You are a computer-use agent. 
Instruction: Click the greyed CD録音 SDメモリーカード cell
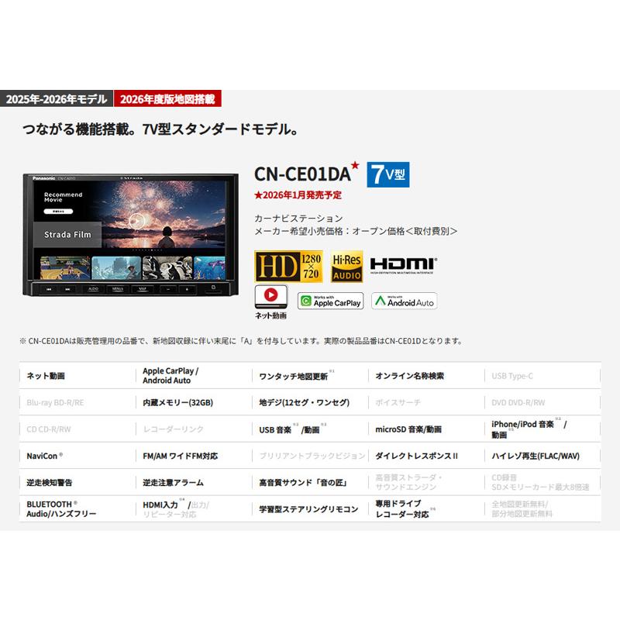(542, 482)
